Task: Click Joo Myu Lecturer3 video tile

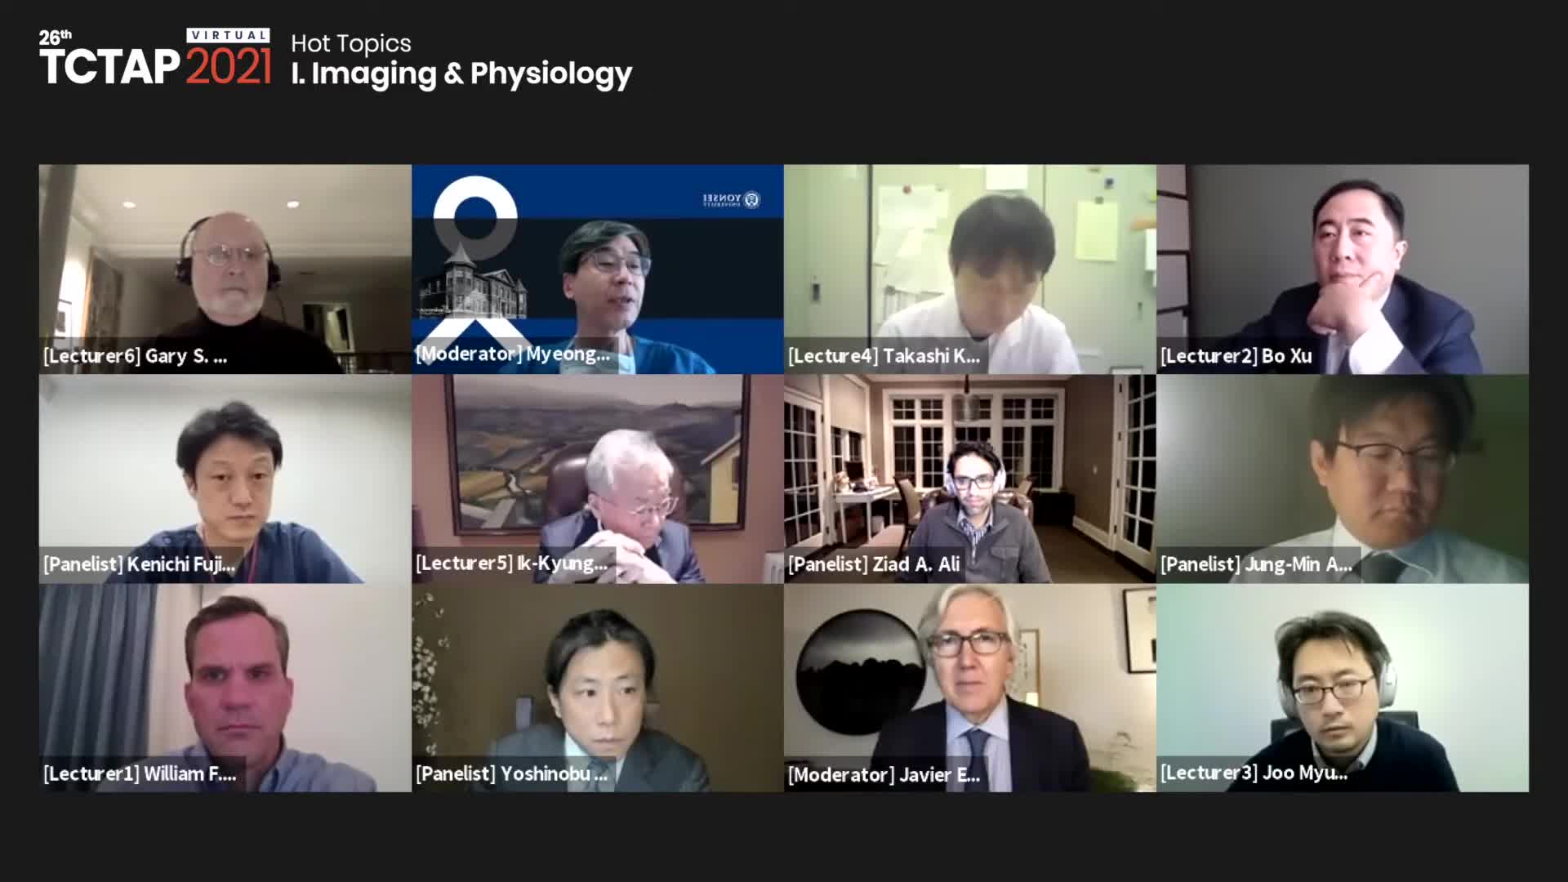Action: (x=1343, y=688)
